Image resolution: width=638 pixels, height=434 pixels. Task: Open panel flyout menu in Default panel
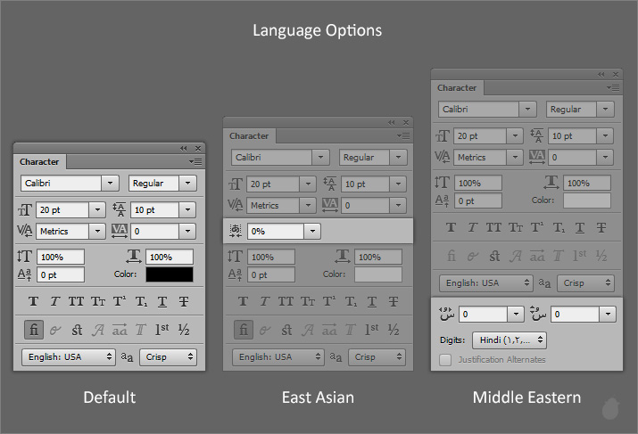coord(196,161)
